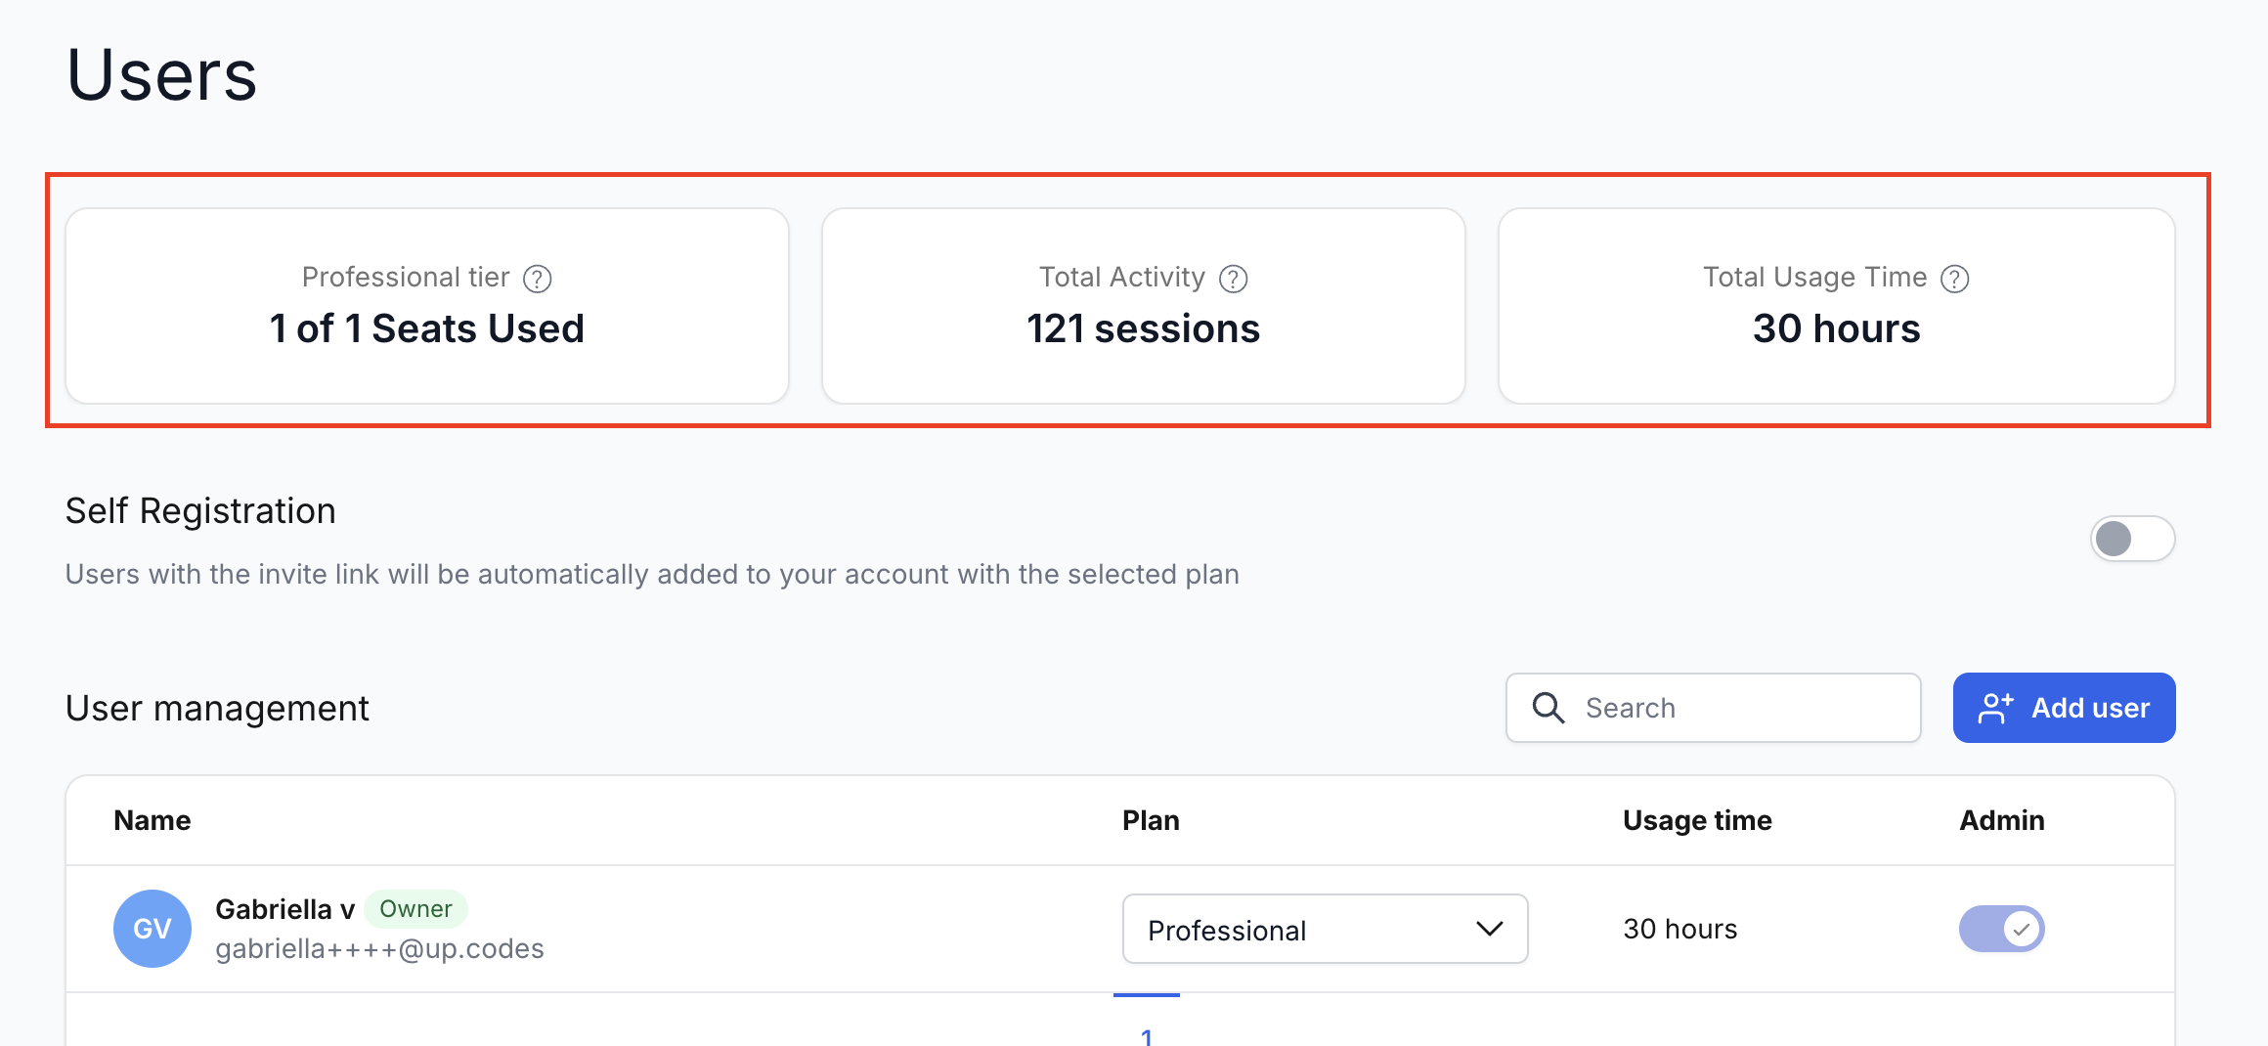
Task: Click the add-person icon on Add user
Action: click(x=1995, y=708)
